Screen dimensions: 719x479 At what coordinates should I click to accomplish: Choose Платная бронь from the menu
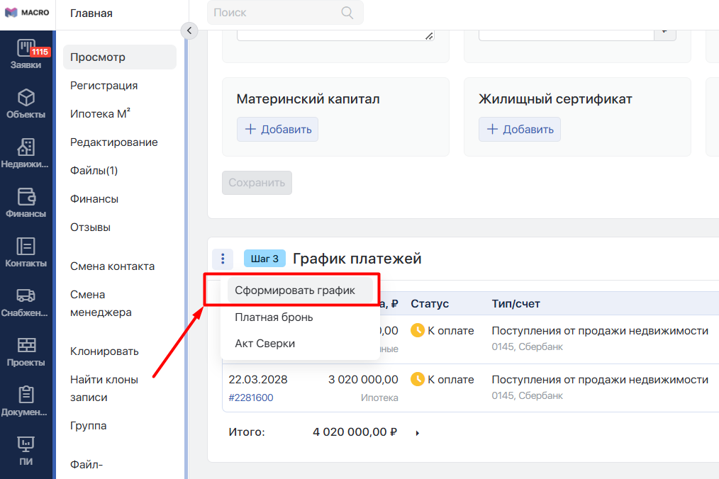pos(274,317)
